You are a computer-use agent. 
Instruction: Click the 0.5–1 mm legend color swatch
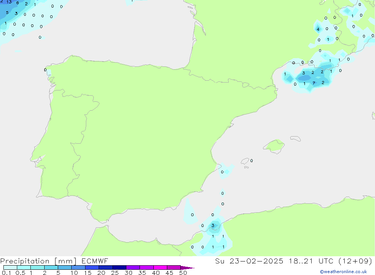[24, 267]
